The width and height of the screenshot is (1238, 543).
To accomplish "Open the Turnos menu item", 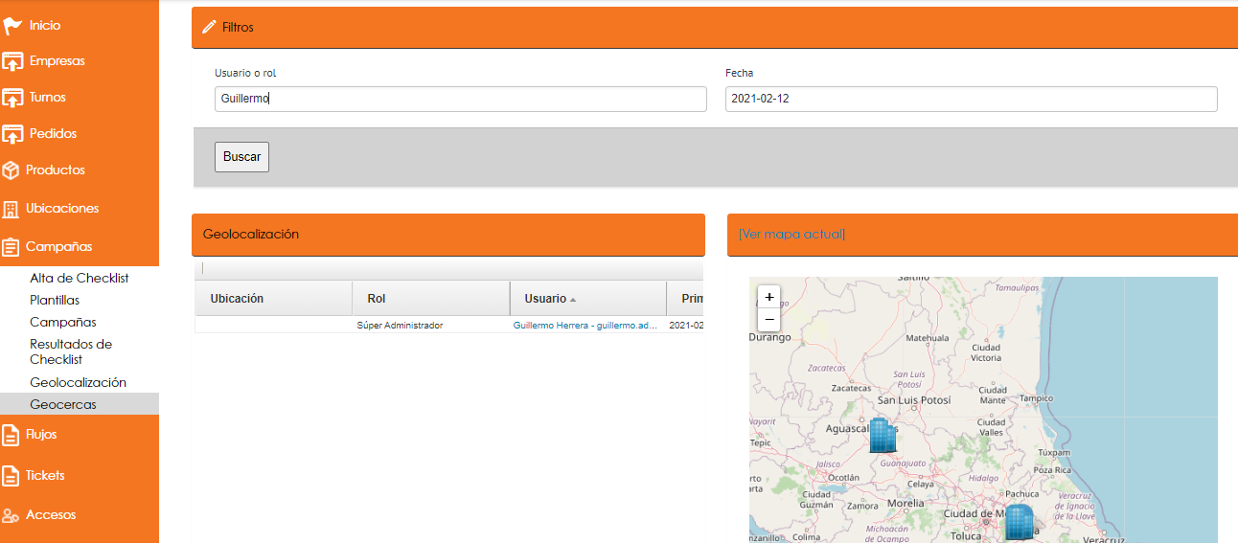I will [48, 98].
